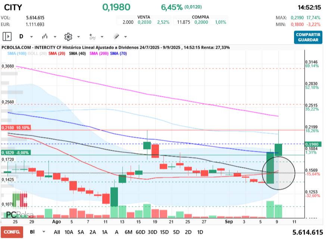This screenshot has height=240, width=328.
Task: Select the 30D time range
Action: click(x=153, y=232)
